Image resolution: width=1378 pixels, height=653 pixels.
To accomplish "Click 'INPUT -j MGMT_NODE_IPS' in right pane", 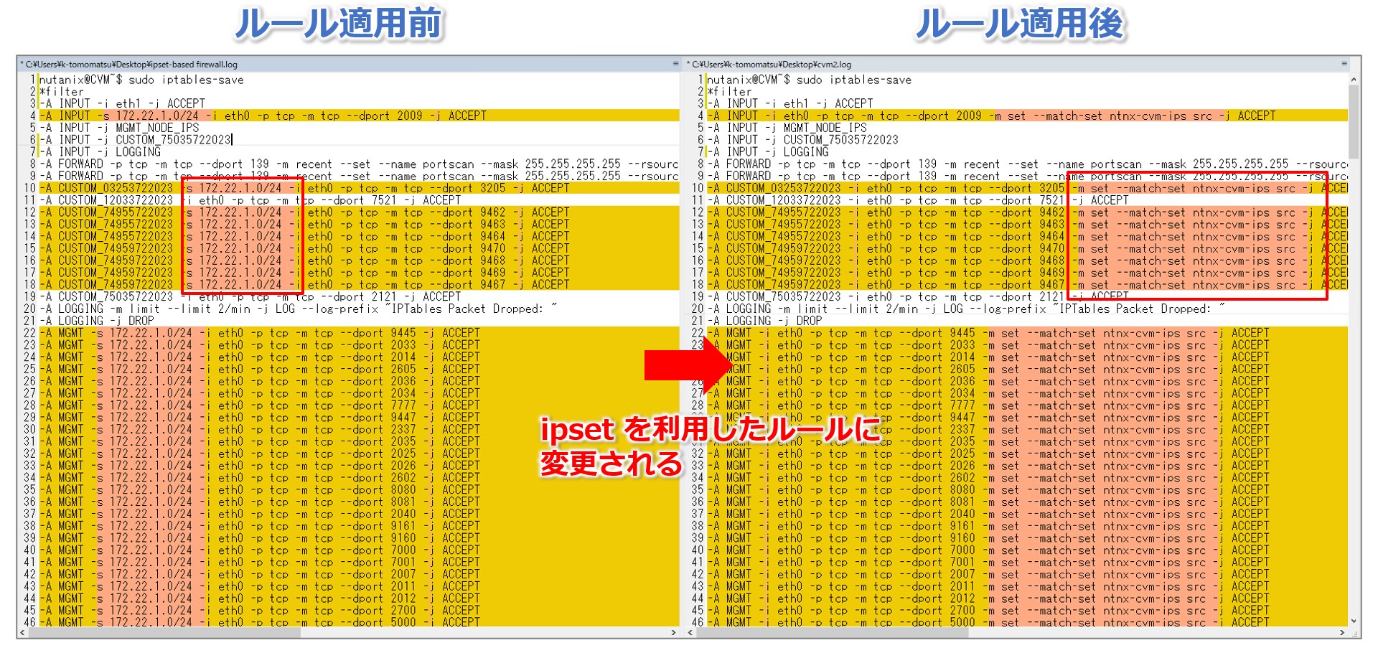I will [787, 128].
